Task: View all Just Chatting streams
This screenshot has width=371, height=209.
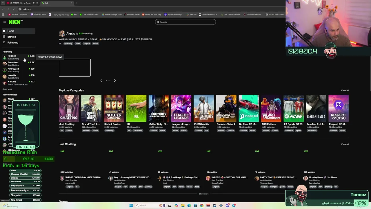Action: tap(345, 144)
